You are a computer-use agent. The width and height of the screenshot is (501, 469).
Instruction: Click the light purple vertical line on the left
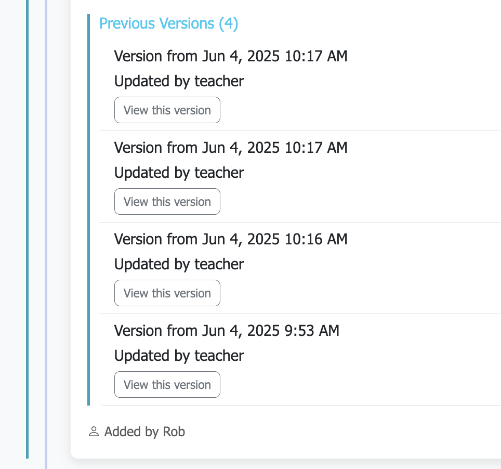pos(46,234)
